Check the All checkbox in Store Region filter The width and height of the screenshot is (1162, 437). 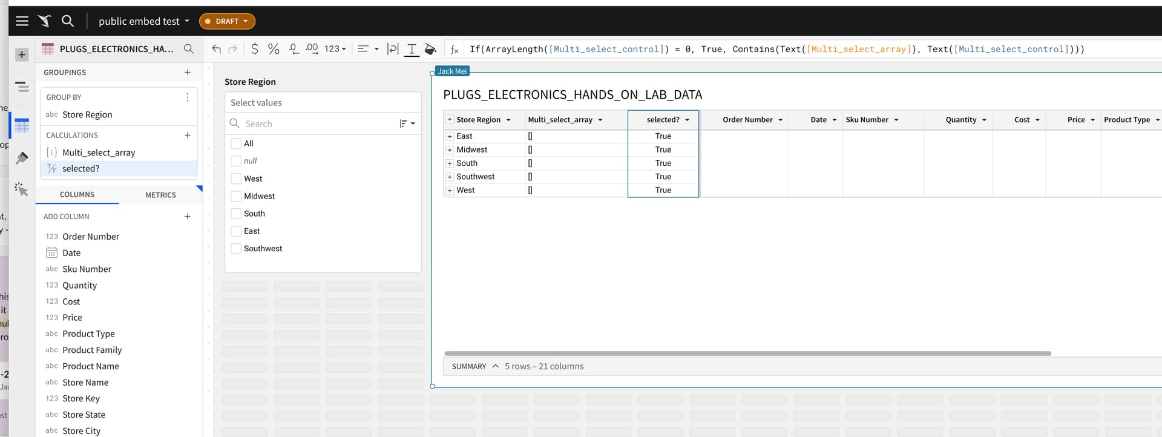click(x=236, y=143)
